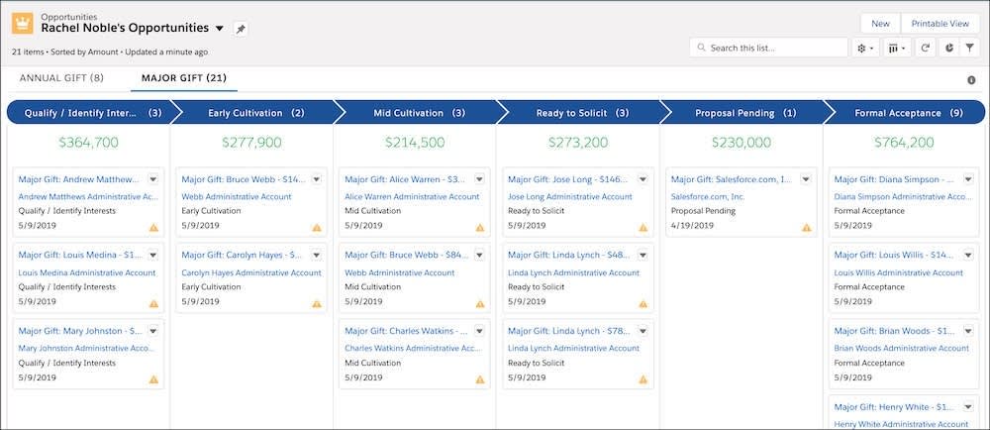Open Salesforce.com, Inc. account link

coord(708,196)
